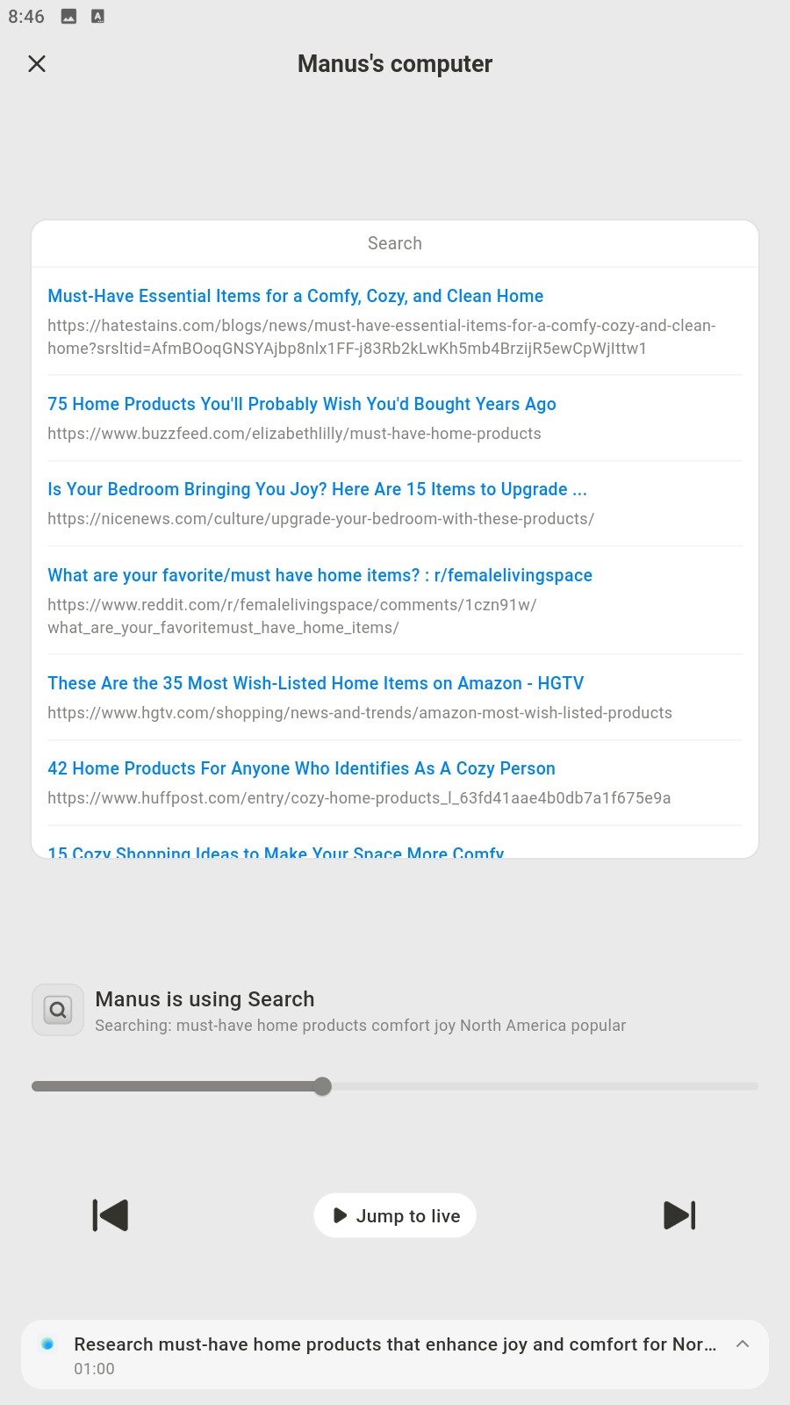Tap the keyboard 'A' icon in status bar

(97, 16)
